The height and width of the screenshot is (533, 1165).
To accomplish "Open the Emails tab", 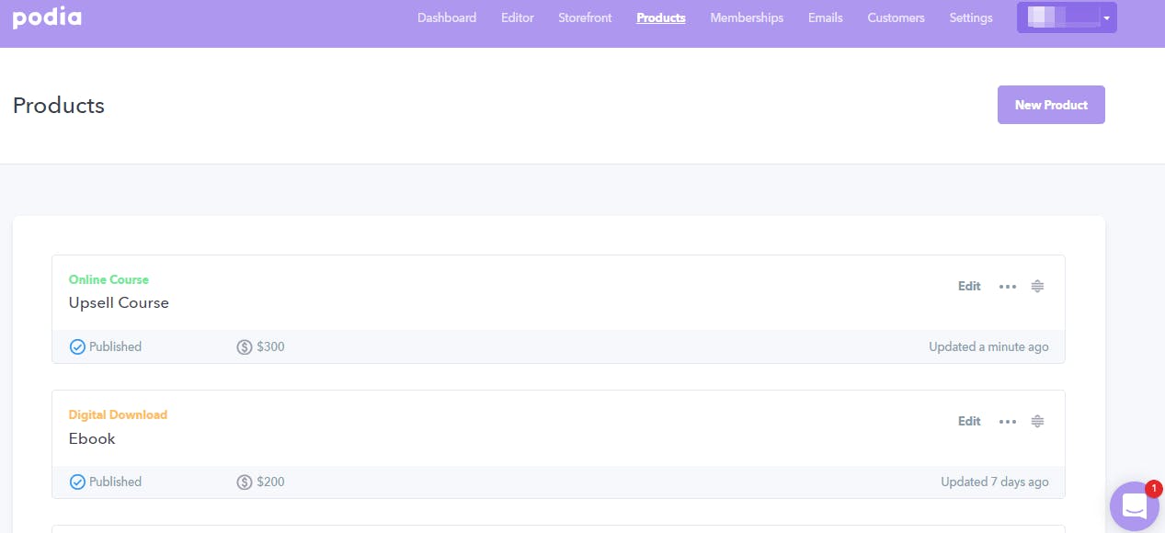I will 826,17.
